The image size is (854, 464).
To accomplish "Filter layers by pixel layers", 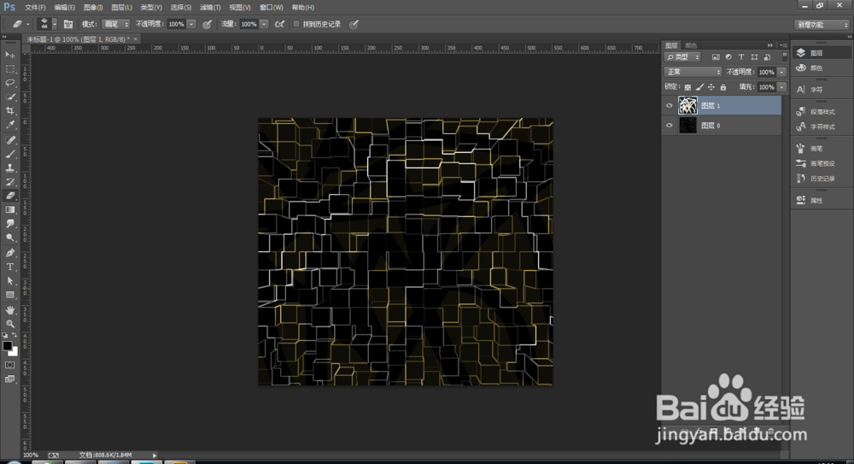I will [x=716, y=56].
